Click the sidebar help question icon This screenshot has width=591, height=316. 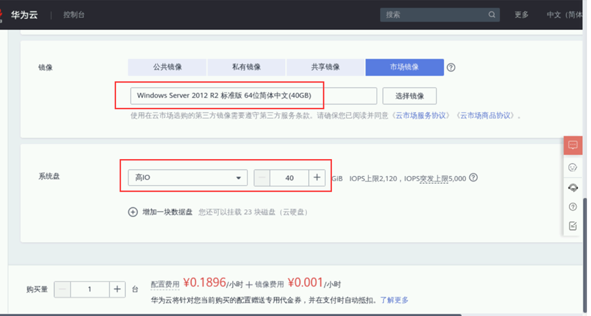tap(573, 206)
